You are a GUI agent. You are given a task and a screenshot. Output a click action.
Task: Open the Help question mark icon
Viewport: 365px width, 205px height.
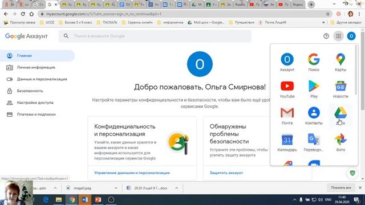(326, 36)
